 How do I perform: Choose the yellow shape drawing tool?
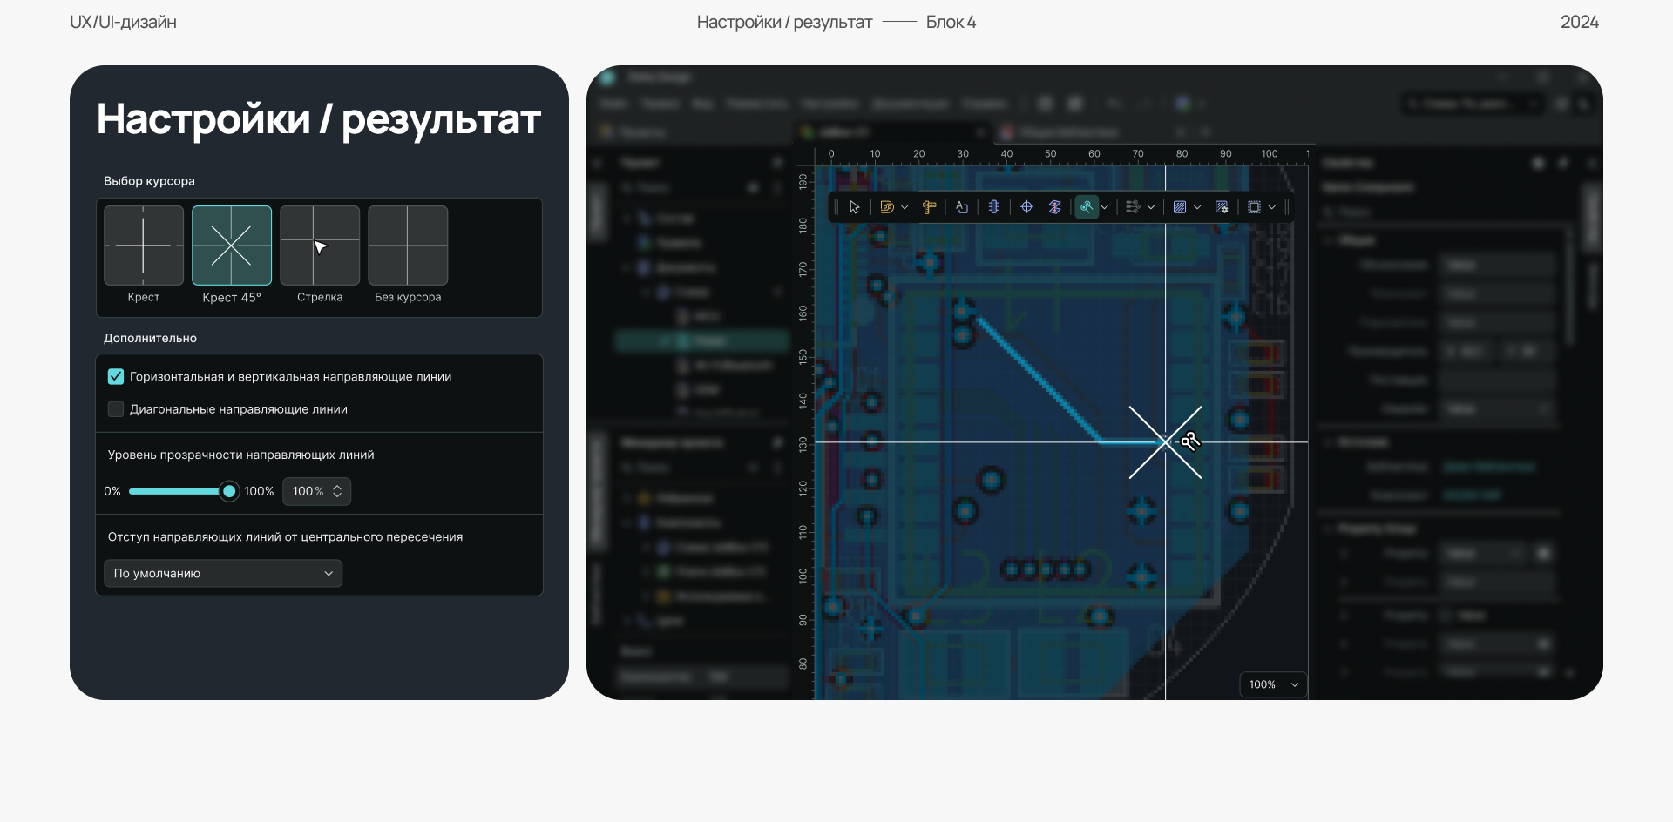pos(887,207)
